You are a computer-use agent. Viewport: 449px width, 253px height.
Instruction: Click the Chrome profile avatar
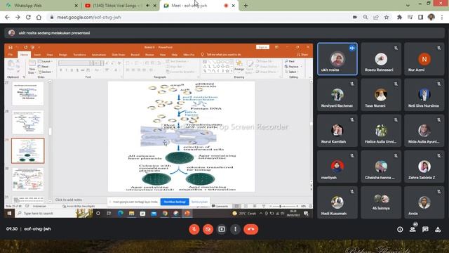431,17
